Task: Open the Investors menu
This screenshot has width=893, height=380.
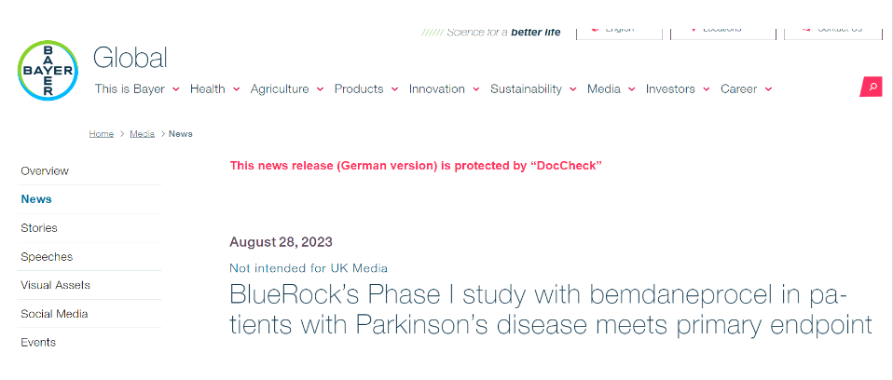Action: [x=670, y=89]
